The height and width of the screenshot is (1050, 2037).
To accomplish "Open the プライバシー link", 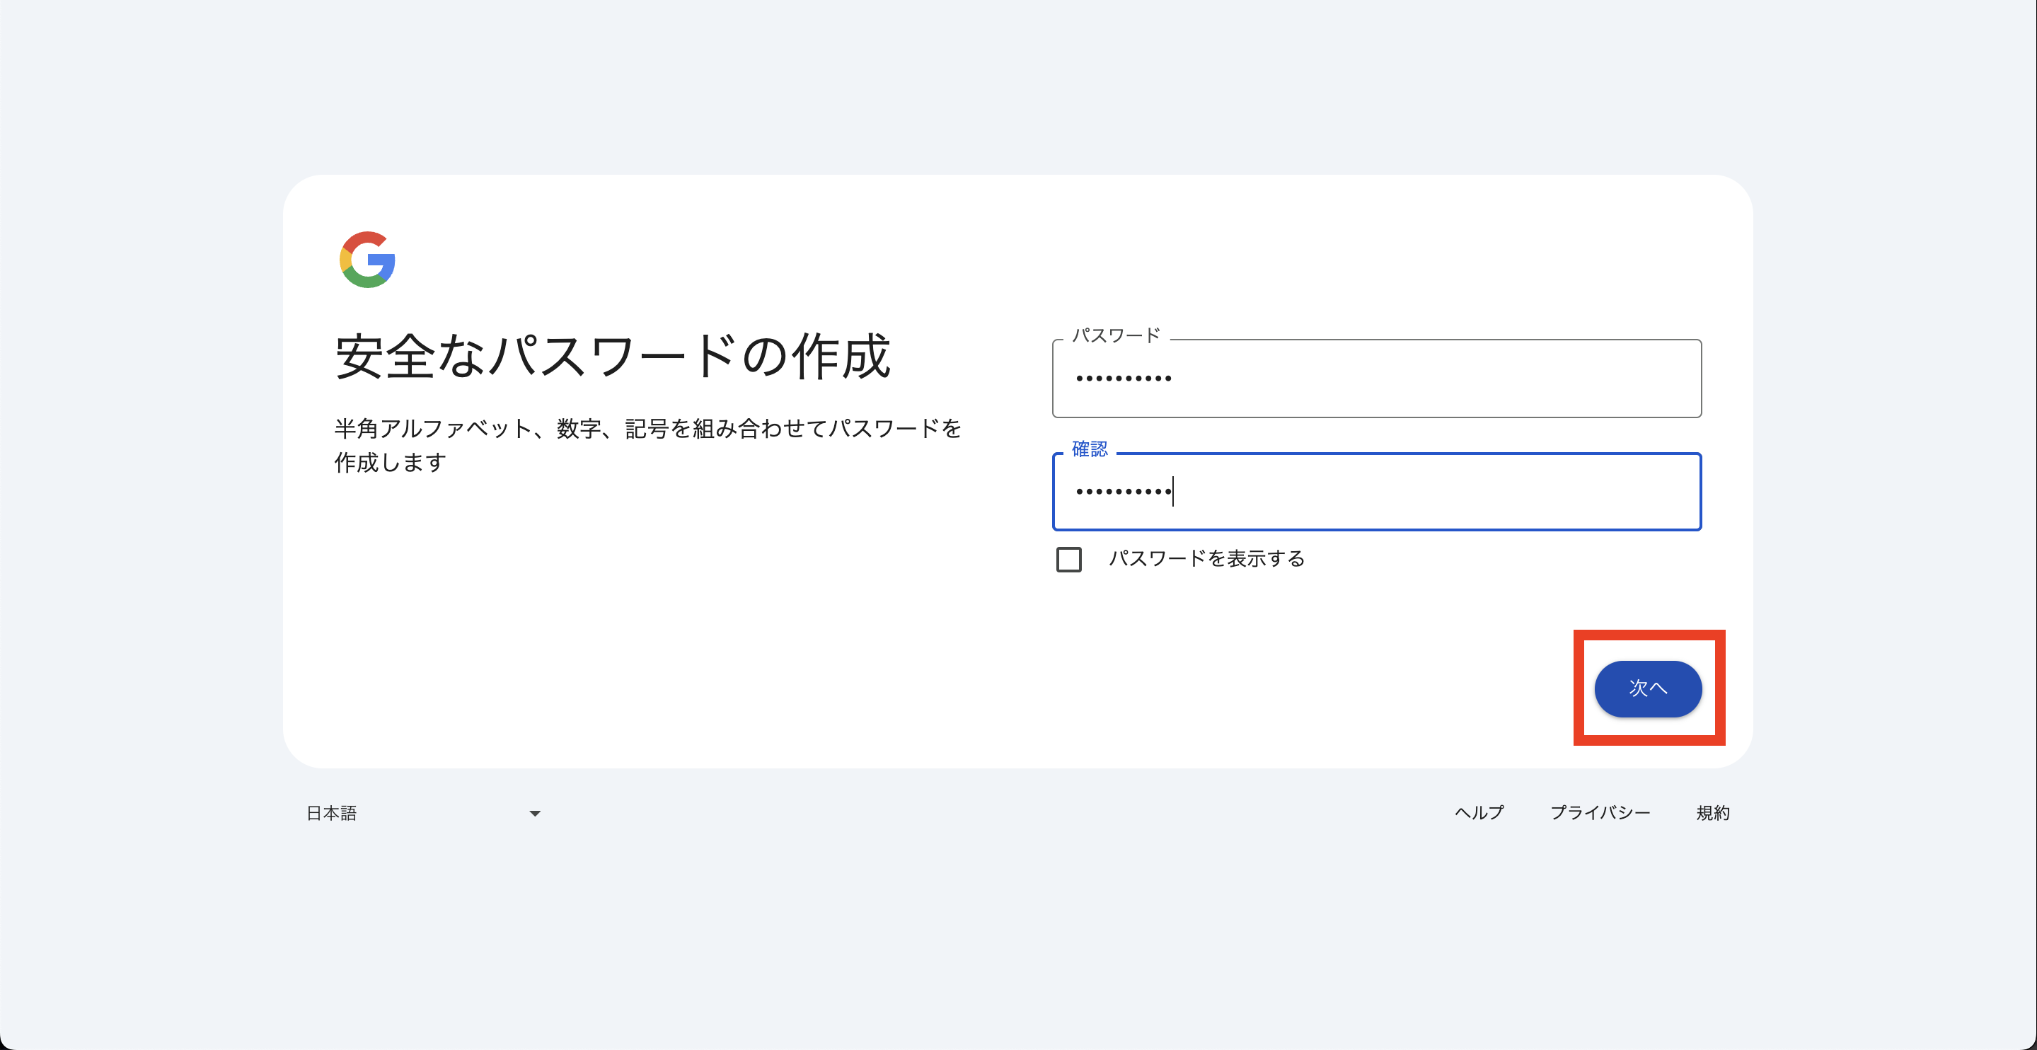I will 1600,813.
